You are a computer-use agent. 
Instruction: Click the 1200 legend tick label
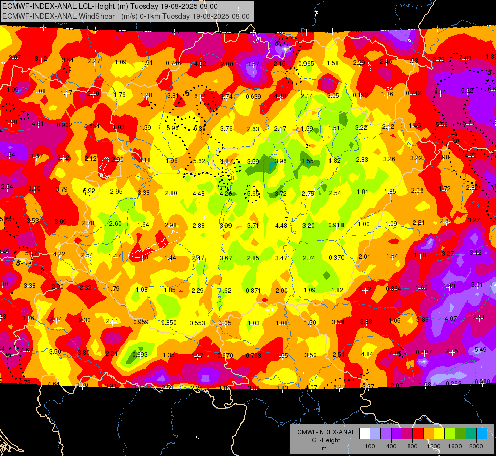pos(433,446)
